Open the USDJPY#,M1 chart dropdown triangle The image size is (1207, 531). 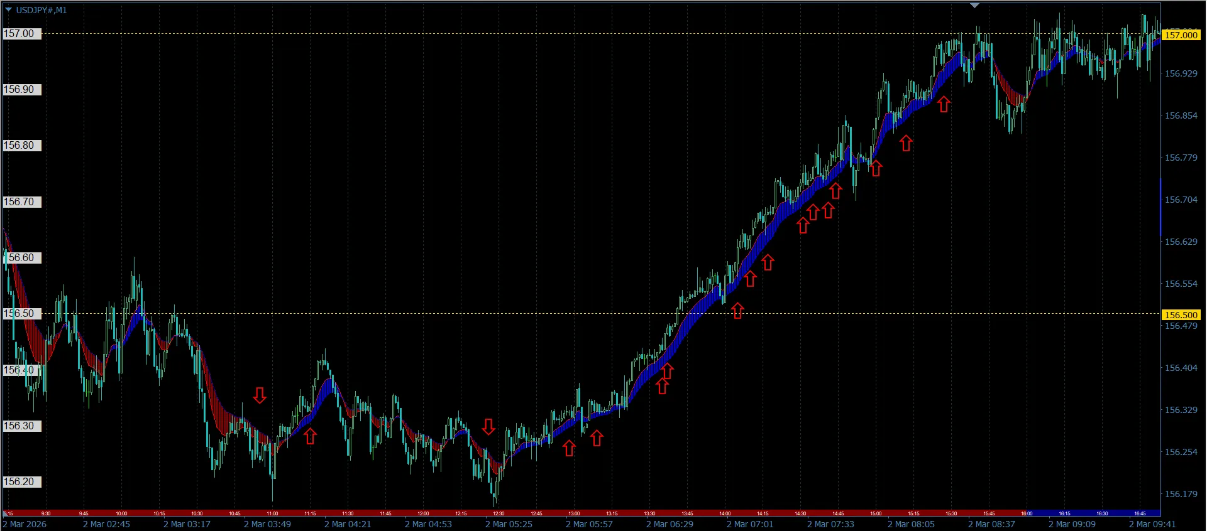tap(8, 10)
